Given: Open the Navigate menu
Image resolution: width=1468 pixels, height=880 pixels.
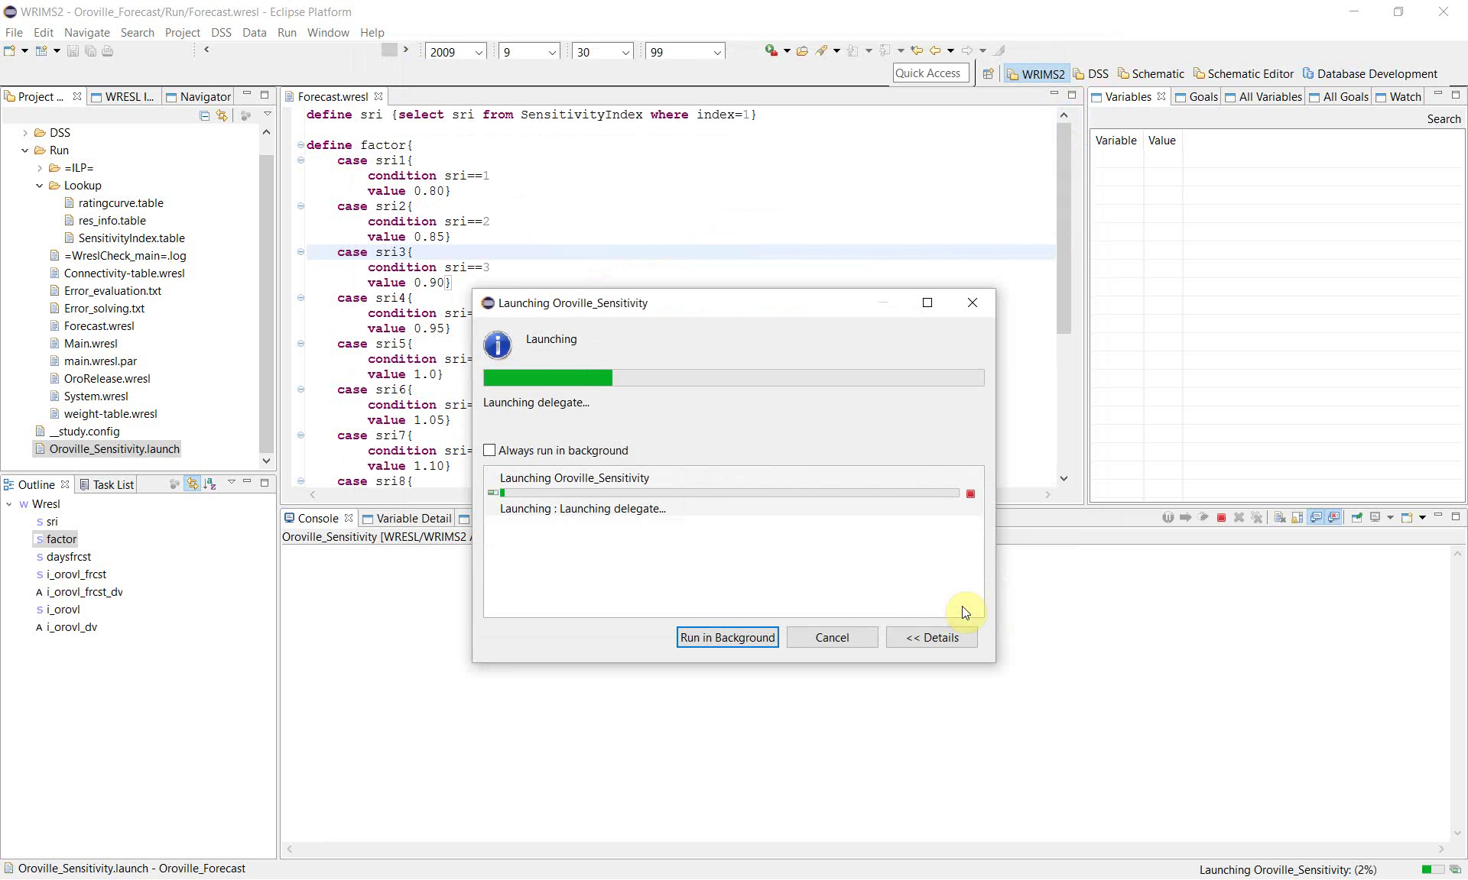Looking at the screenshot, I should click(87, 33).
